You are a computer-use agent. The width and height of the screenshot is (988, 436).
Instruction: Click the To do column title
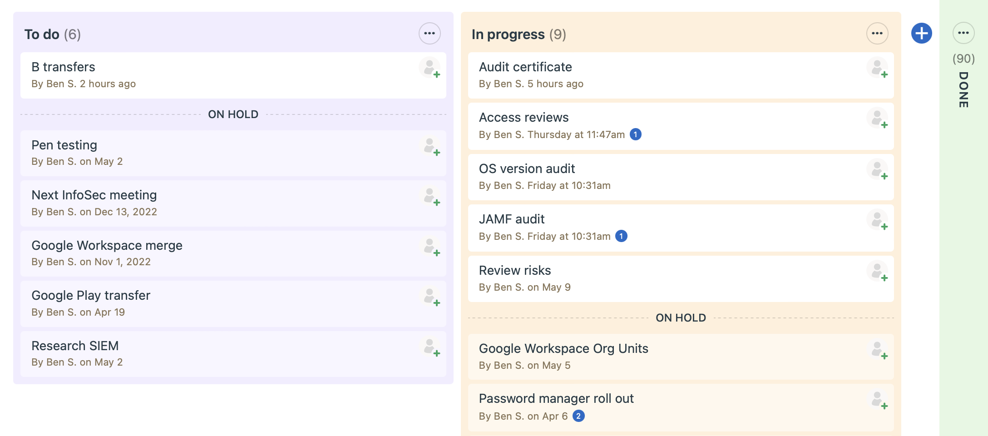coord(42,35)
